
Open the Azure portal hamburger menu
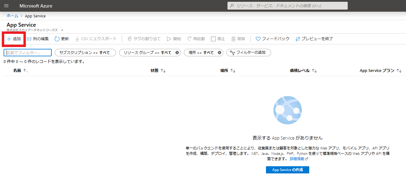[6, 6]
